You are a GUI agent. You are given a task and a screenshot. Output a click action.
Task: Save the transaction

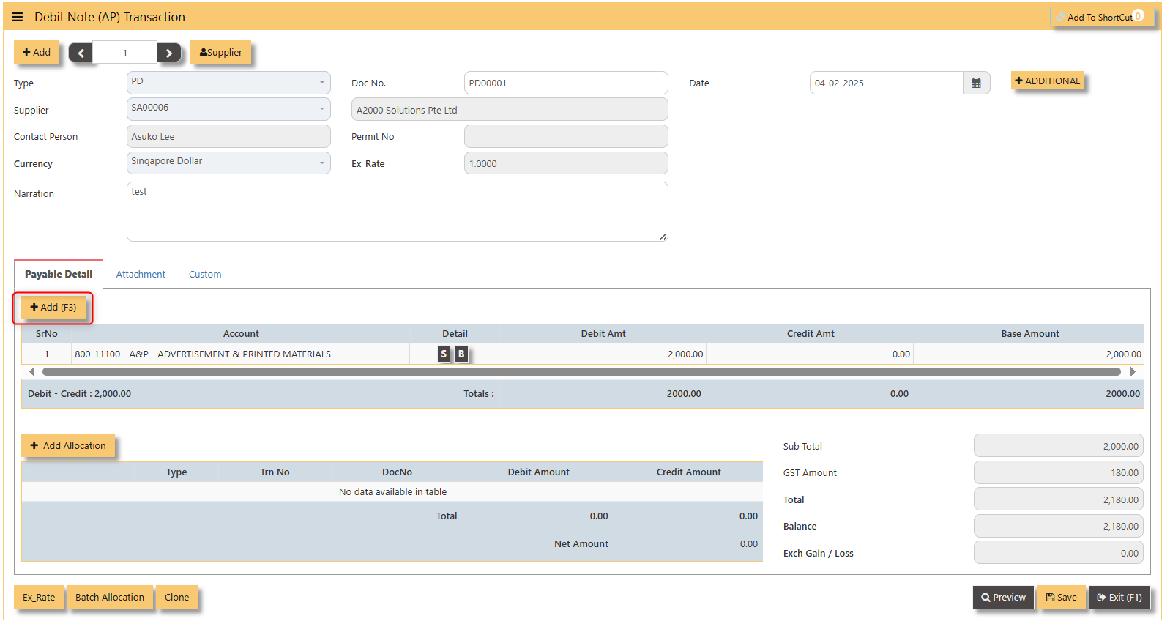[1062, 597]
